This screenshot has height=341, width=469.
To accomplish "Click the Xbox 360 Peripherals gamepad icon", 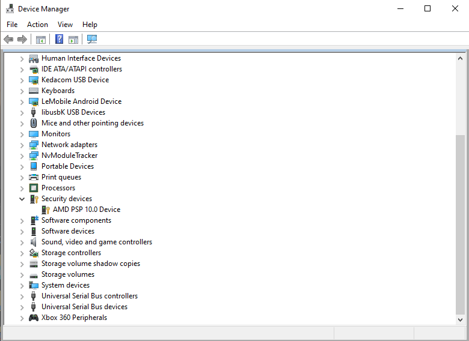I will pyautogui.click(x=34, y=318).
